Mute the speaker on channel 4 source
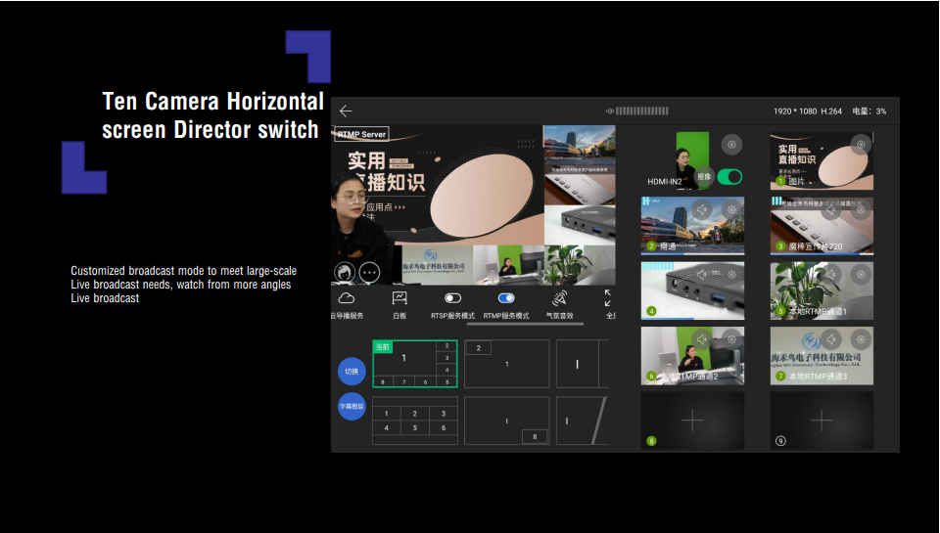Image resolution: width=940 pixels, height=533 pixels. (702, 274)
